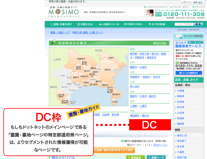Open the 平塚市 link
This screenshot has width=207, height=159.
click(143, 96)
